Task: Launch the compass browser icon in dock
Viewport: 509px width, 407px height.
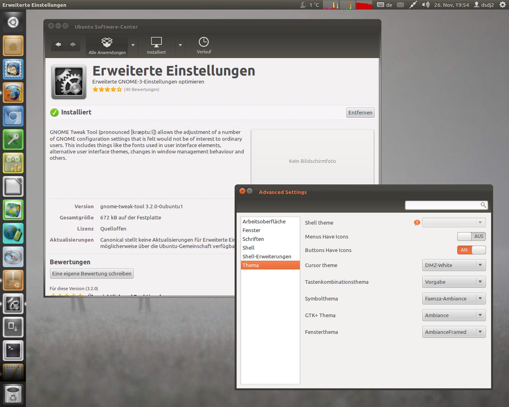Action: 13,257
